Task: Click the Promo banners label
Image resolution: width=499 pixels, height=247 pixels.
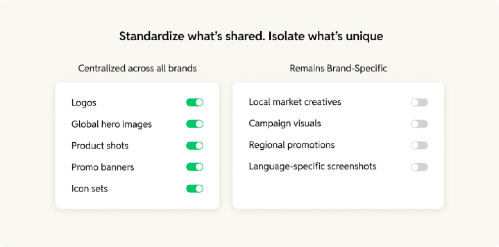Action: coord(103,167)
